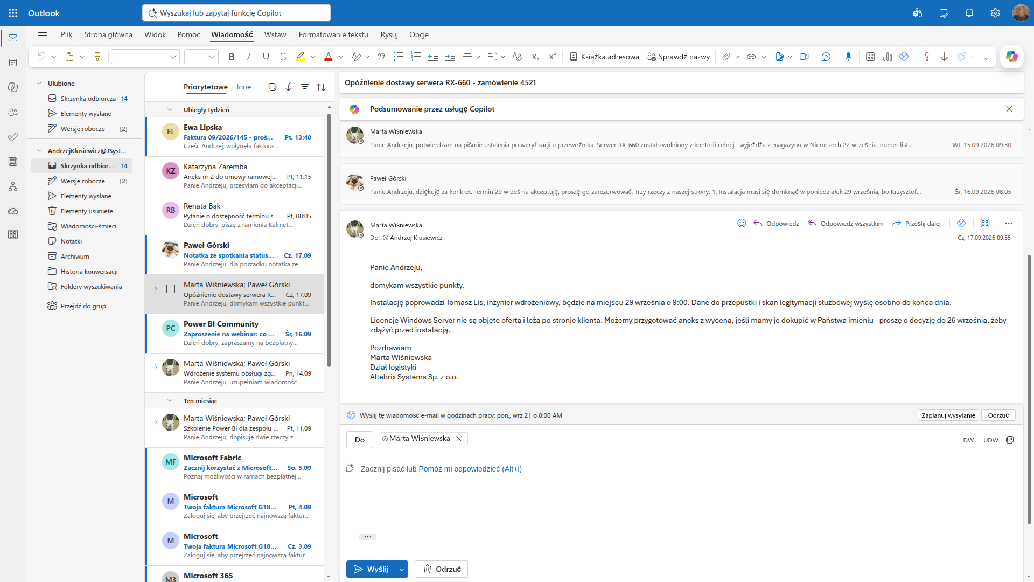Open the Calendar from the left rail
The height and width of the screenshot is (582, 1034).
click(13, 63)
